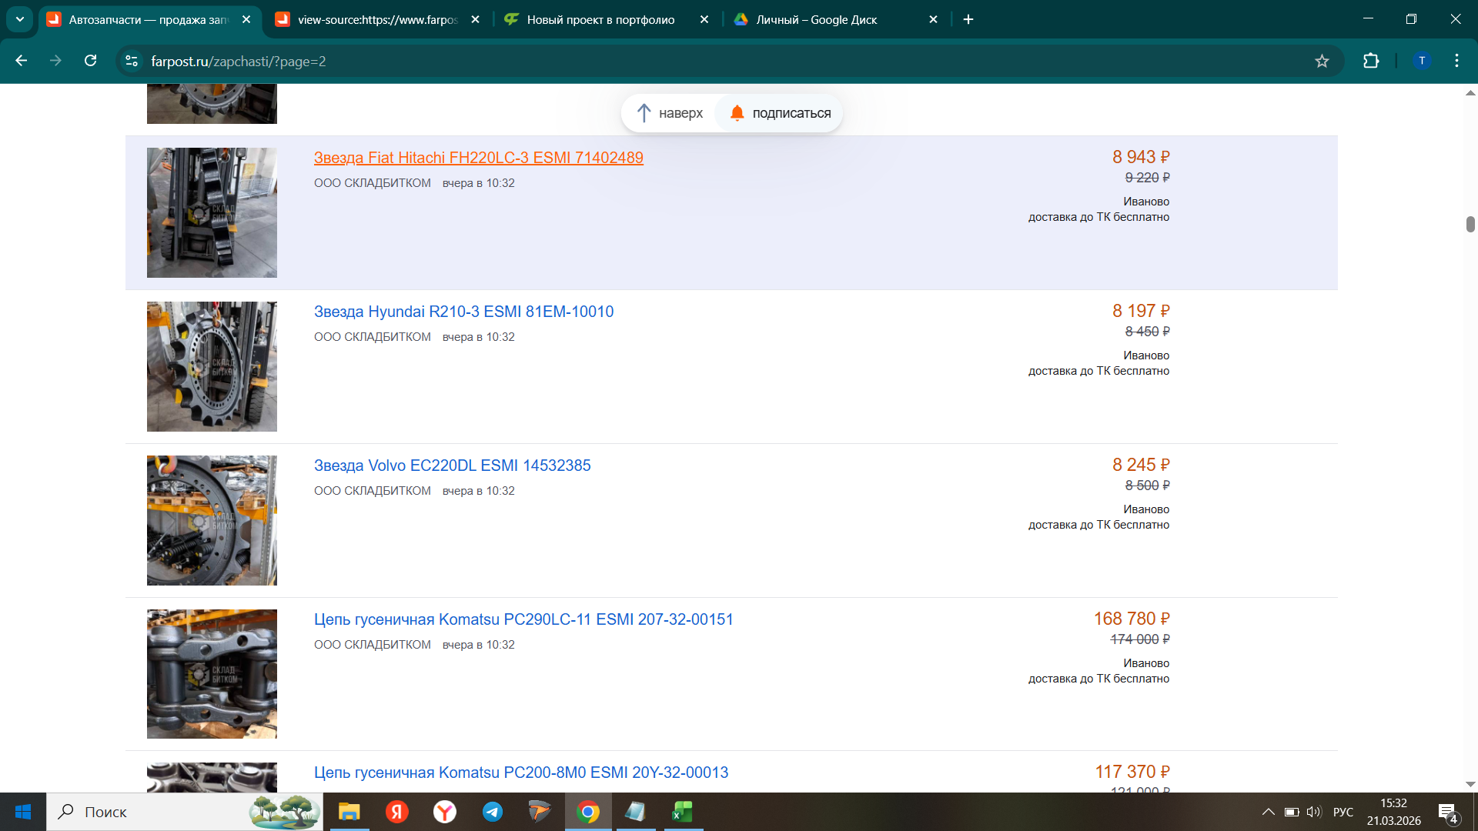Switch to Личный – Google Диск tab
Screen dimensions: 1478x831
tap(816, 19)
